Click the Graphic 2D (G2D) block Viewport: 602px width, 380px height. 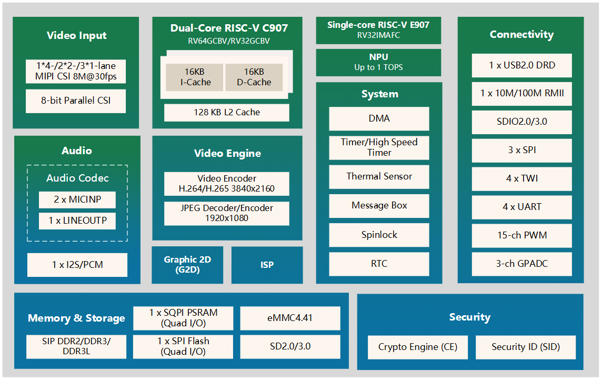(187, 265)
